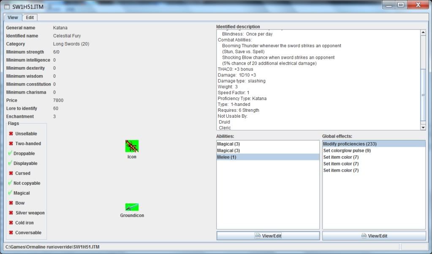432x254 pixels.
Task: Click the Celestial Fury inventory icon
Action: 132,146
